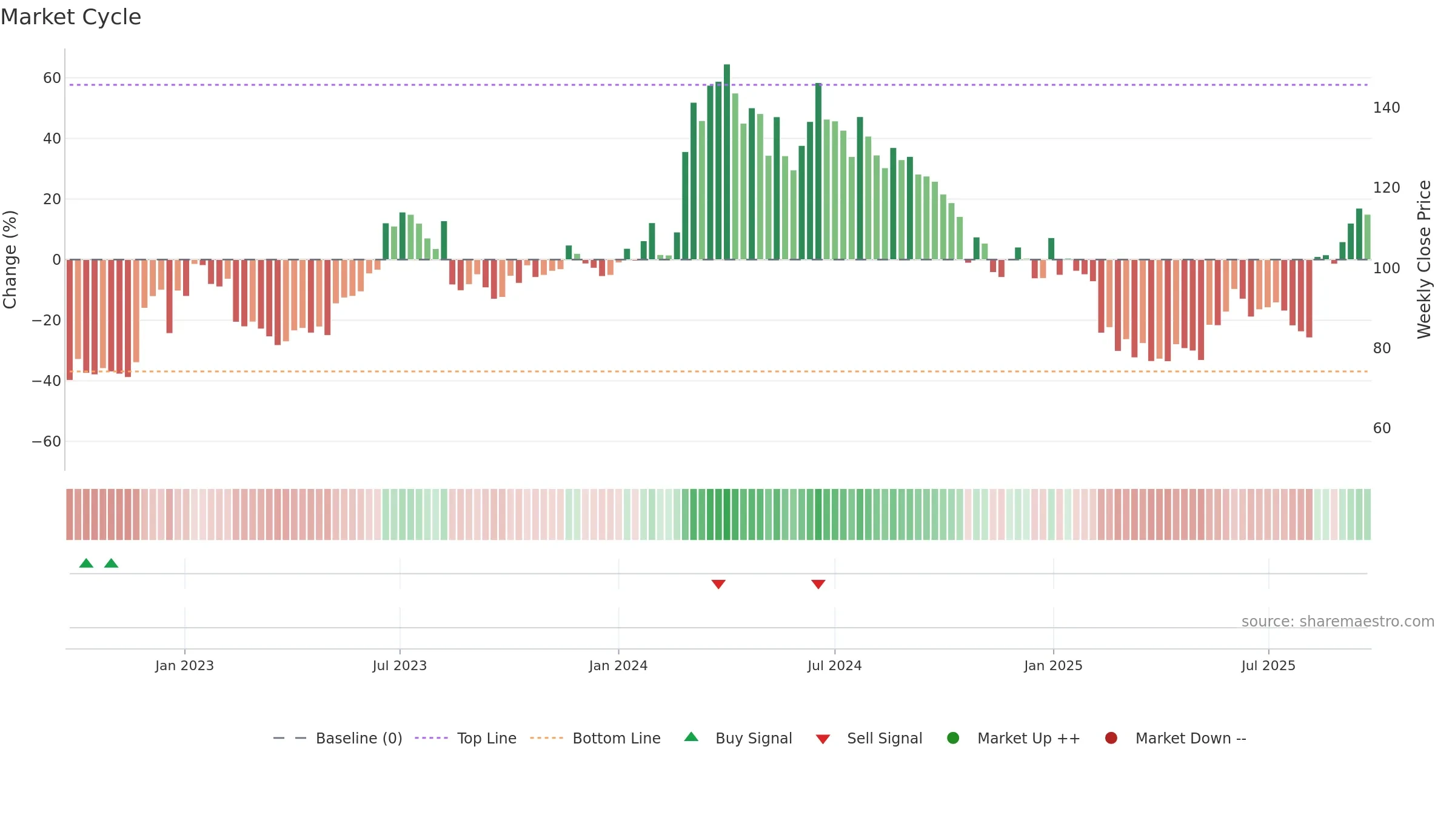Click the Market Up ++ legend label
Image resolution: width=1455 pixels, height=818 pixels.
1029,738
